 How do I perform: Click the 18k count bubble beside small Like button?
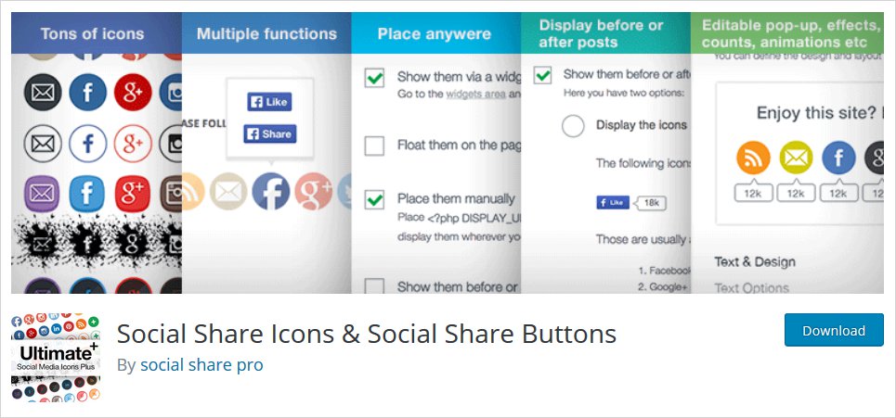click(651, 202)
